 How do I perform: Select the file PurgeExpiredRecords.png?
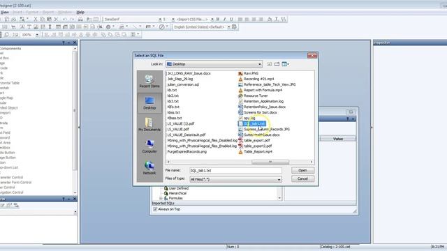(x=186, y=152)
